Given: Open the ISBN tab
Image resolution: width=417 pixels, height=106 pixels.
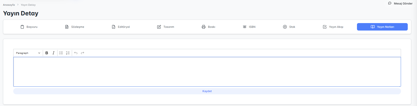Looking at the screenshot, I should [249, 27].
